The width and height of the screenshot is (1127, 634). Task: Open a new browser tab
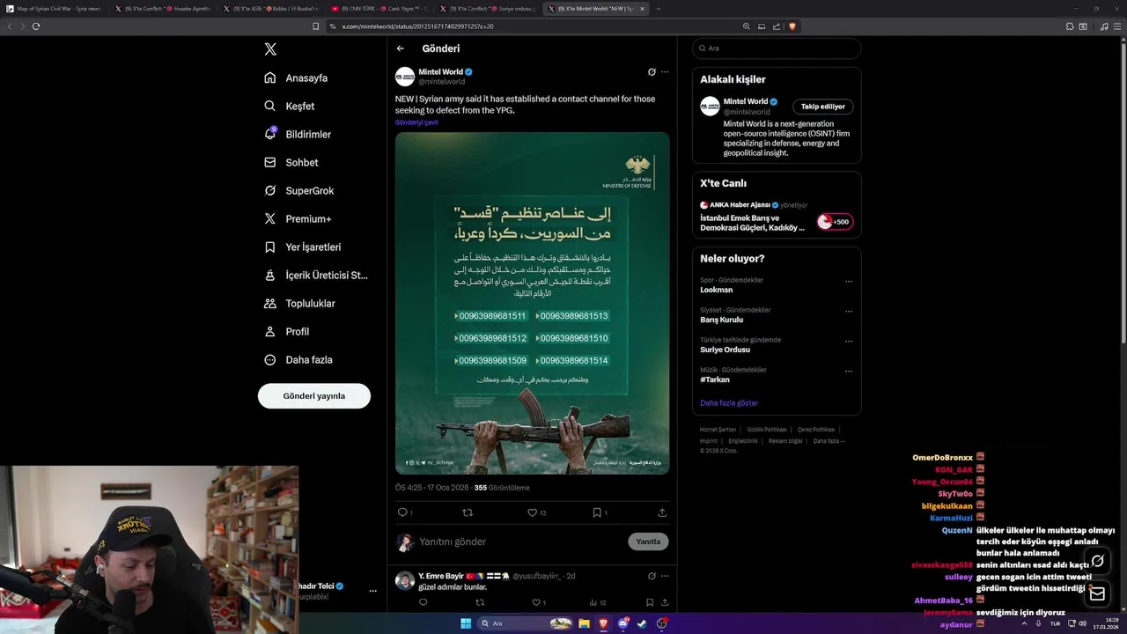pos(659,9)
